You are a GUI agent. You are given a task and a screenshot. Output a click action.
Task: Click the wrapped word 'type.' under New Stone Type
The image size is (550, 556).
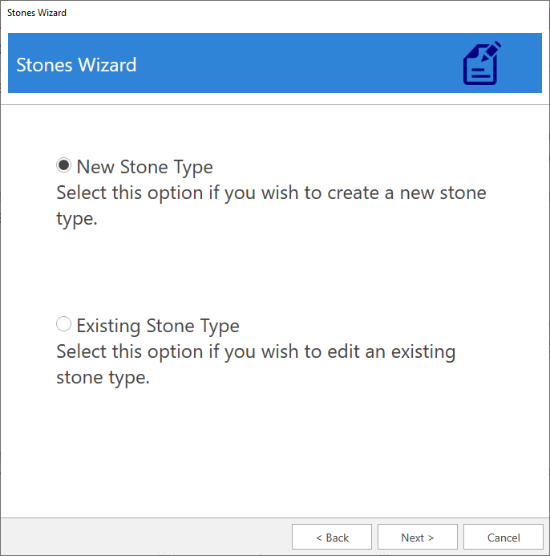(76, 219)
